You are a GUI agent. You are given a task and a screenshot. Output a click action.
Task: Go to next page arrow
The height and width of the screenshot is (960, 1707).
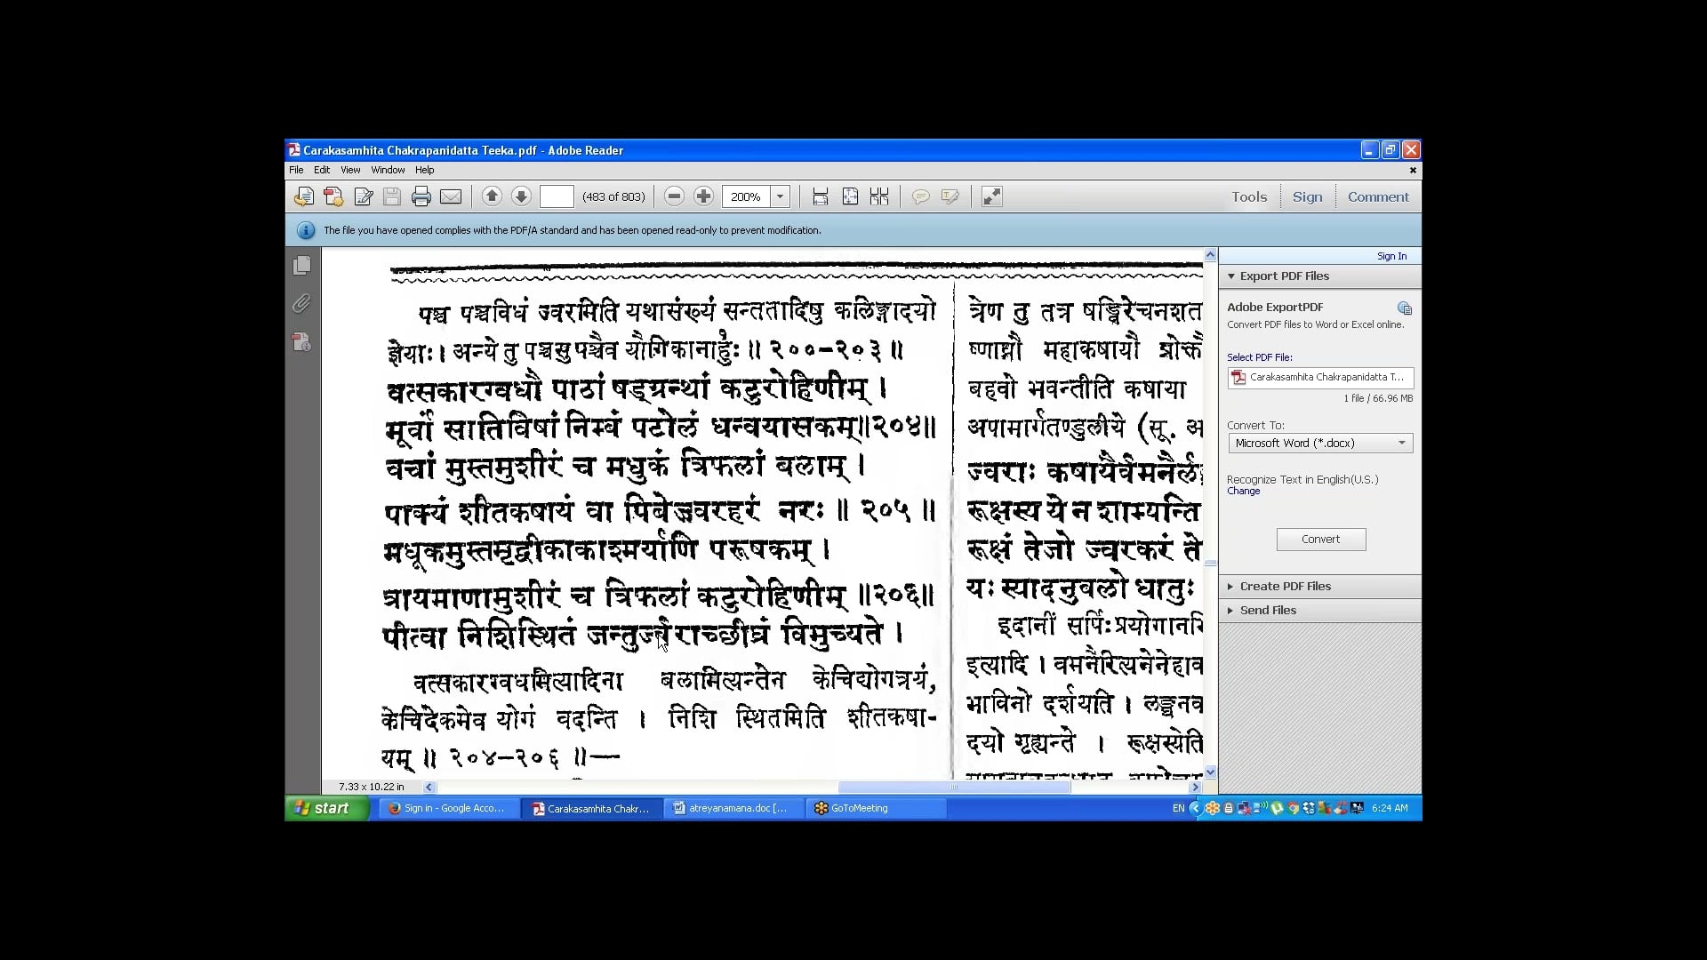[x=521, y=196]
